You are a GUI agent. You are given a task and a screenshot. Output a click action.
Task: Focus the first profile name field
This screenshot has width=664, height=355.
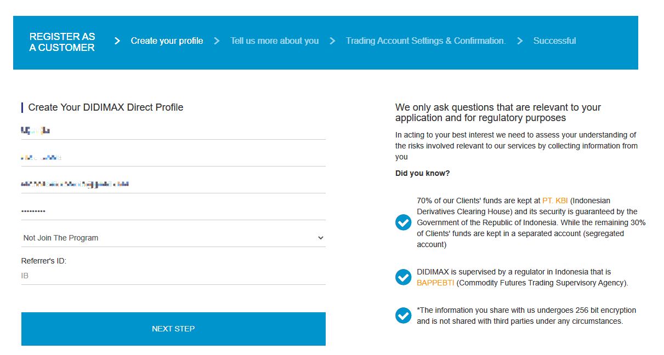click(173, 130)
